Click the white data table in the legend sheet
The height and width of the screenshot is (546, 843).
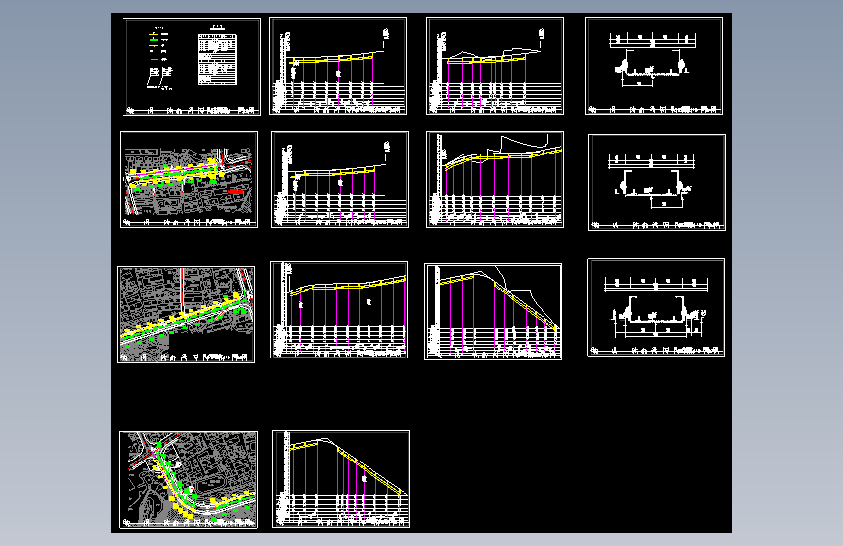(x=218, y=59)
